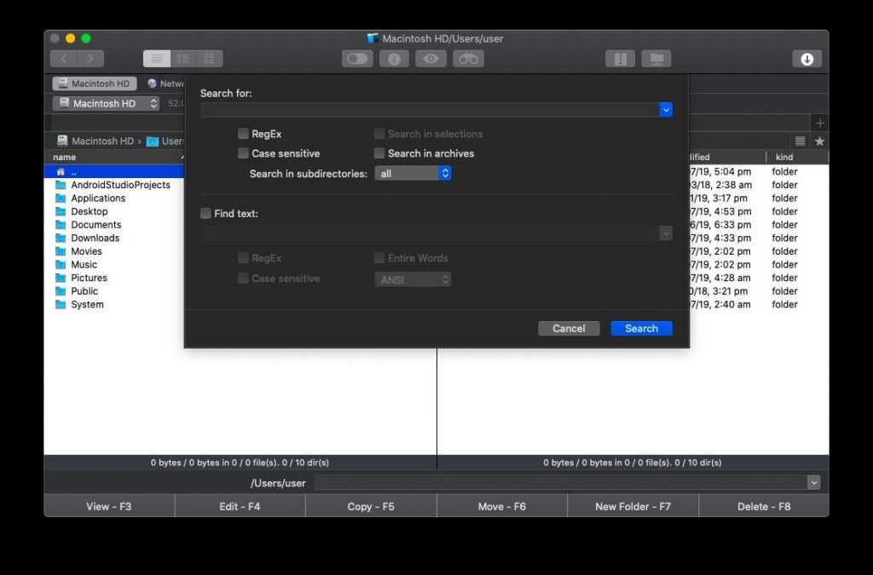Toggle hidden files switch in toolbar
This screenshot has width=873, height=575.
pyautogui.click(x=356, y=59)
